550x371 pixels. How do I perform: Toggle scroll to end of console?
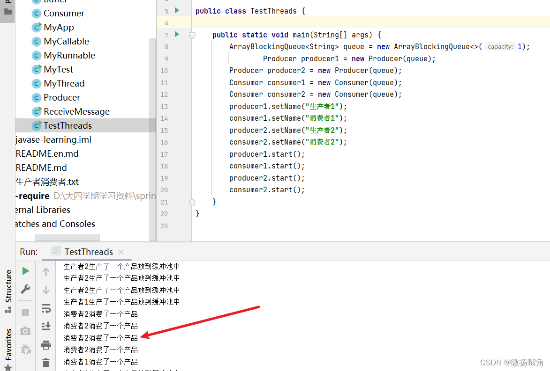(46, 326)
